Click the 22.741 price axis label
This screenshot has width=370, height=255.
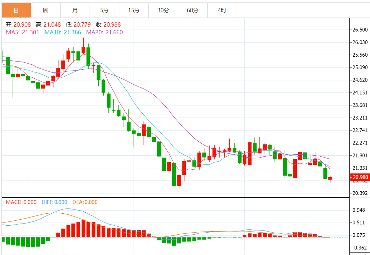tap(360, 130)
